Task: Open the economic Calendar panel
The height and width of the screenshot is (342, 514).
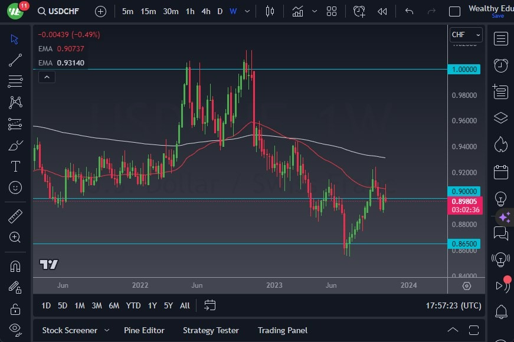Action: click(500, 172)
